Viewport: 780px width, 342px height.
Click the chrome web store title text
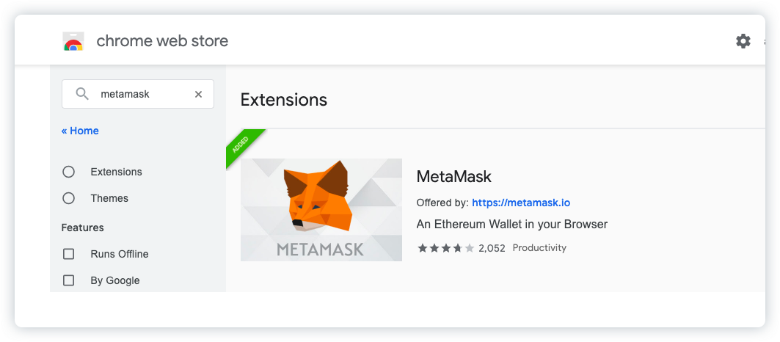click(162, 41)
